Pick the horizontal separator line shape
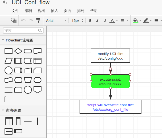The height and width of the screenshot is (138, 162). 28,121
